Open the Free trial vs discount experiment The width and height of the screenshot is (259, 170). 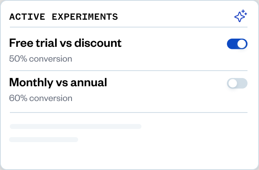click(65, 43)
